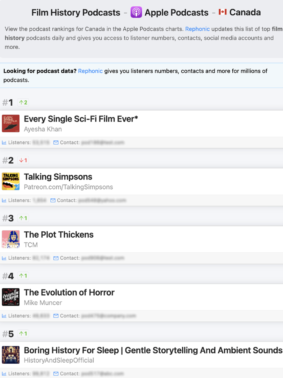The height and width of the screenshot is (378, 283).
Task: Open The Evolution of Horror title
Action: pyautogui.click(x=69, y=292)
